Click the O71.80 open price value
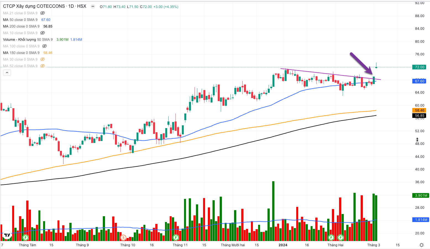The height and width of the screenshot is (249, 430). tap(106, 7)
